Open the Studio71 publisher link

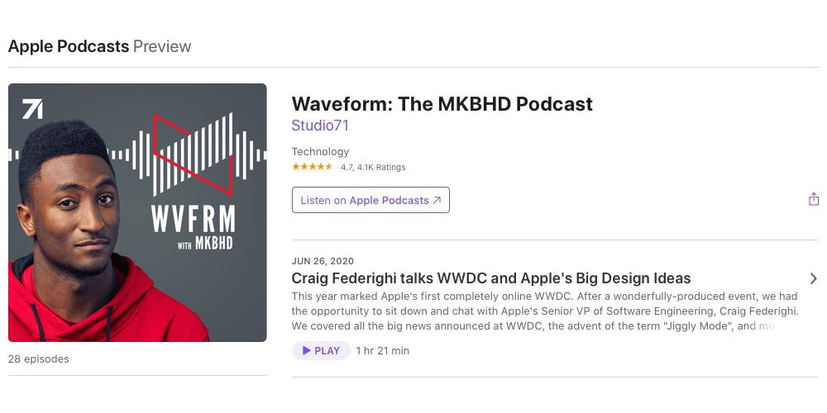coord(320,126)
